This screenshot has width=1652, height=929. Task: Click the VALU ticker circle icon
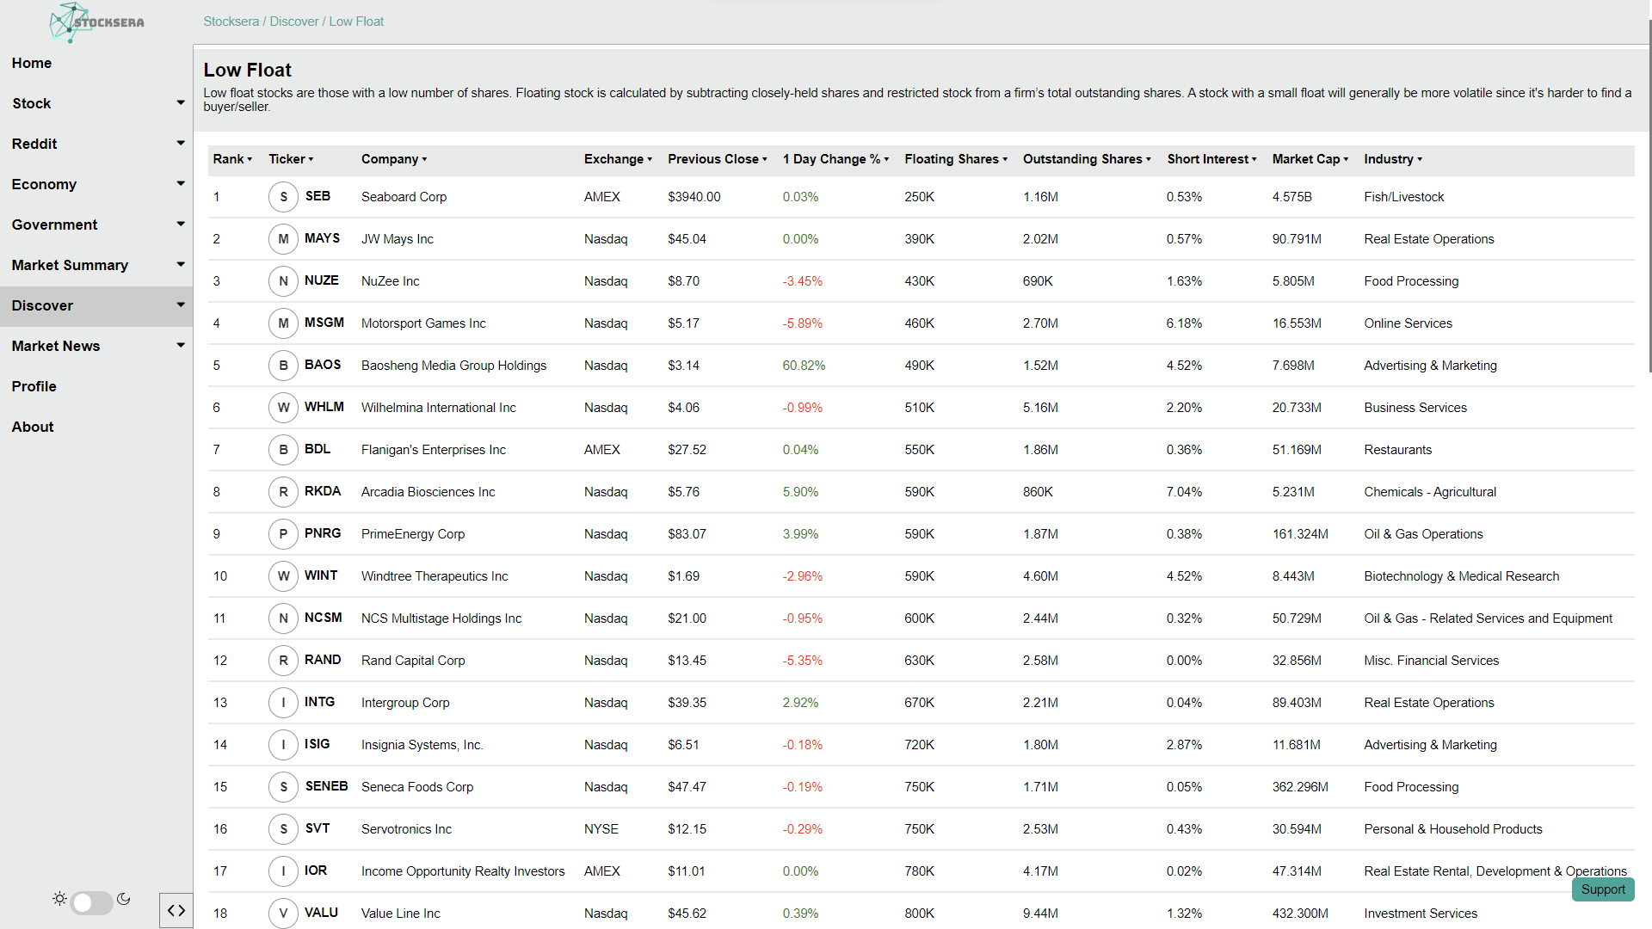(x=283, y=913)
